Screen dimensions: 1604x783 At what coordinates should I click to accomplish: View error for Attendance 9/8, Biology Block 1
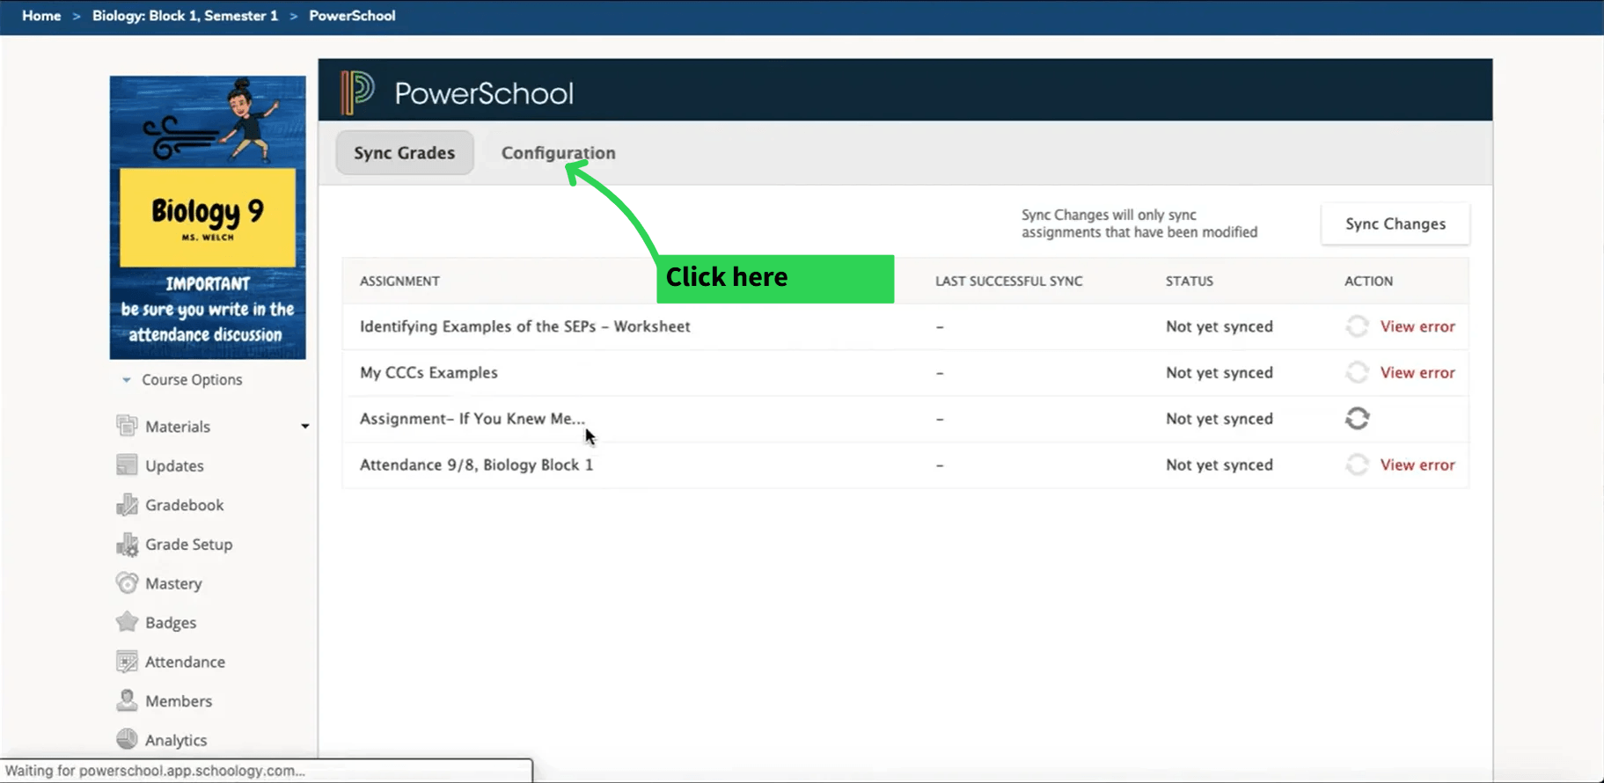(1417, 465)
